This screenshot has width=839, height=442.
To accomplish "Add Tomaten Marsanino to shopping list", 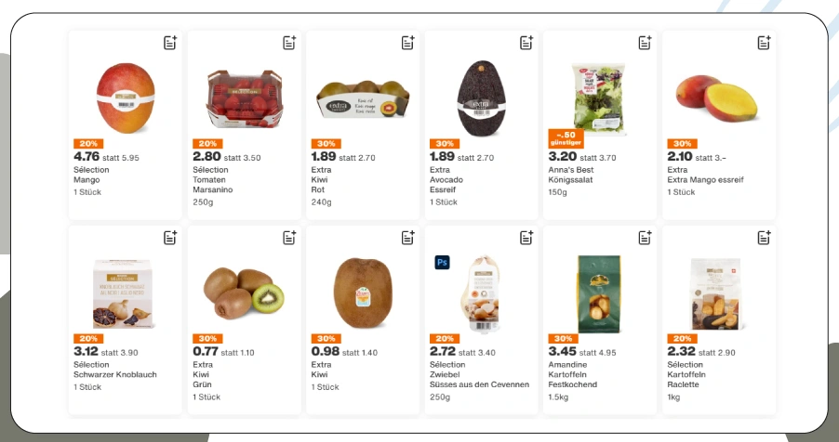I will pyautogui.click(x=288, y=43).
